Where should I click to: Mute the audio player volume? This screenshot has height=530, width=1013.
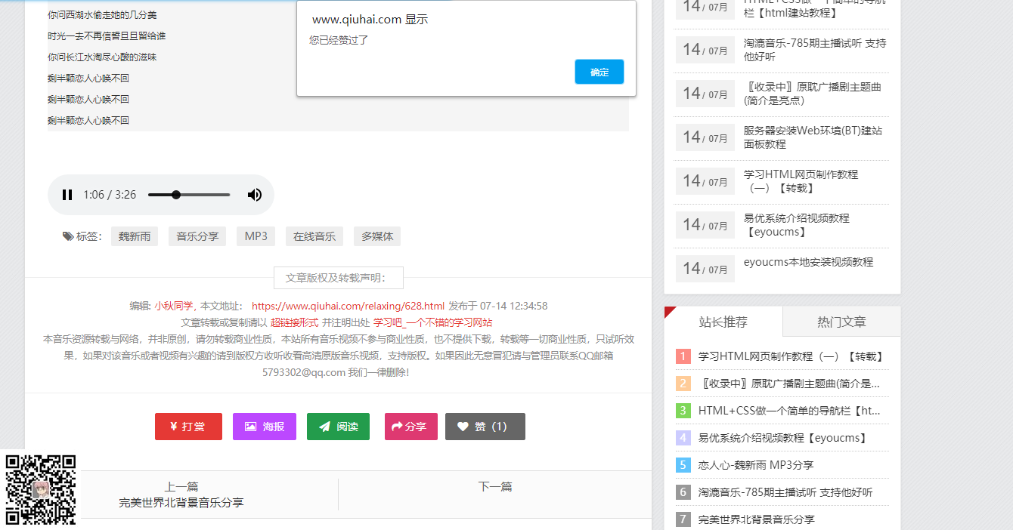click(x=255, y=194)
